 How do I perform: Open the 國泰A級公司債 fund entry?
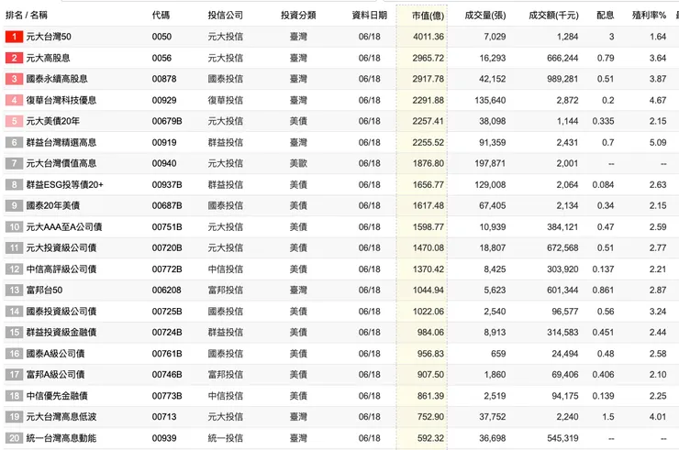(55, 354)
